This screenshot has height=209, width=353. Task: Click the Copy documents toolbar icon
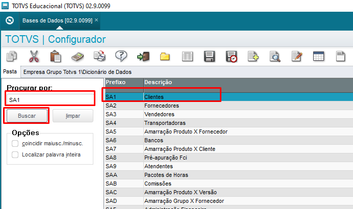click(12, 56)
